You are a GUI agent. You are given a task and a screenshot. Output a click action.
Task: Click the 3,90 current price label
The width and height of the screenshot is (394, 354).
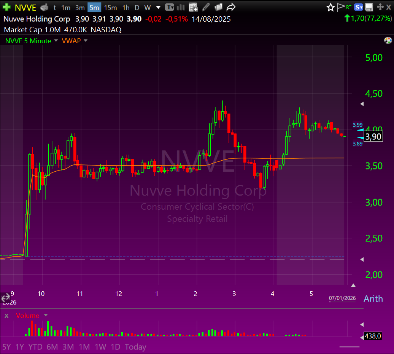373,137
